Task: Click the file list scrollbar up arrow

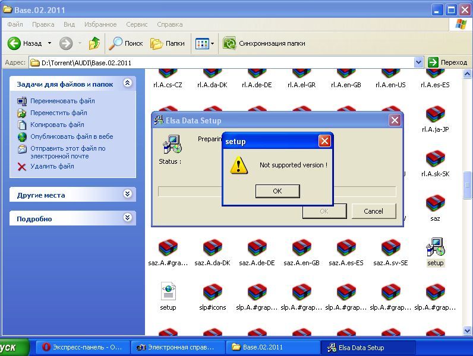Action: click(467, 74)
